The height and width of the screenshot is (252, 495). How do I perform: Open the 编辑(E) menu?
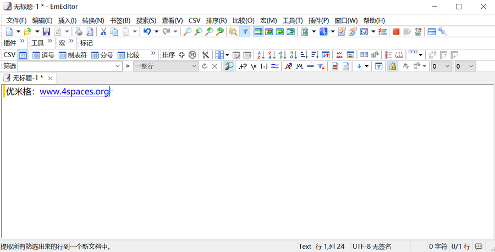(x=42, y=20)
